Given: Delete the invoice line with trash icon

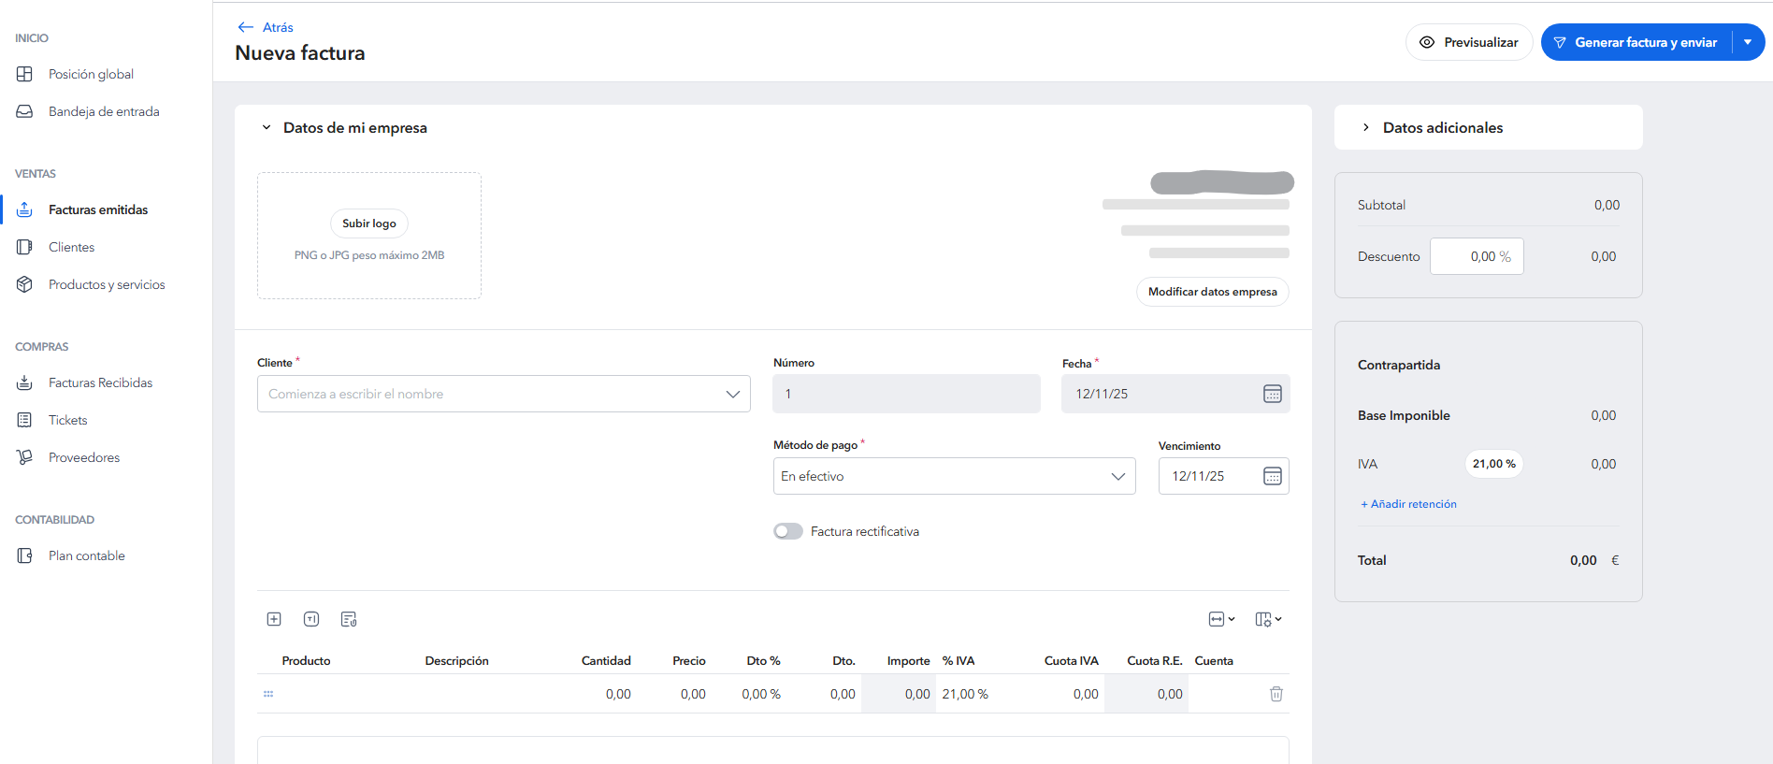Looking at the screenshot, I should pos(1276,694).
